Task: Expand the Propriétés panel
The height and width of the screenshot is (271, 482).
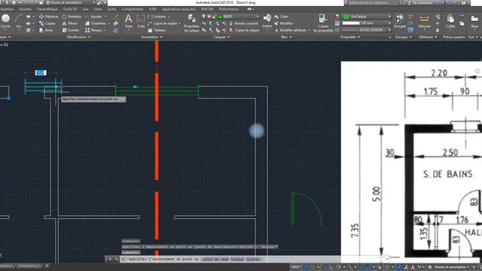Action: click(x=350, y=37)
